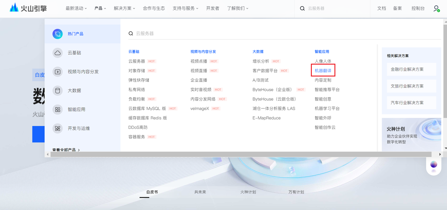The height and width of the screenshot is (210, 447).
Task: Click the floating assistant orb icon
Action: coord(434,165)
